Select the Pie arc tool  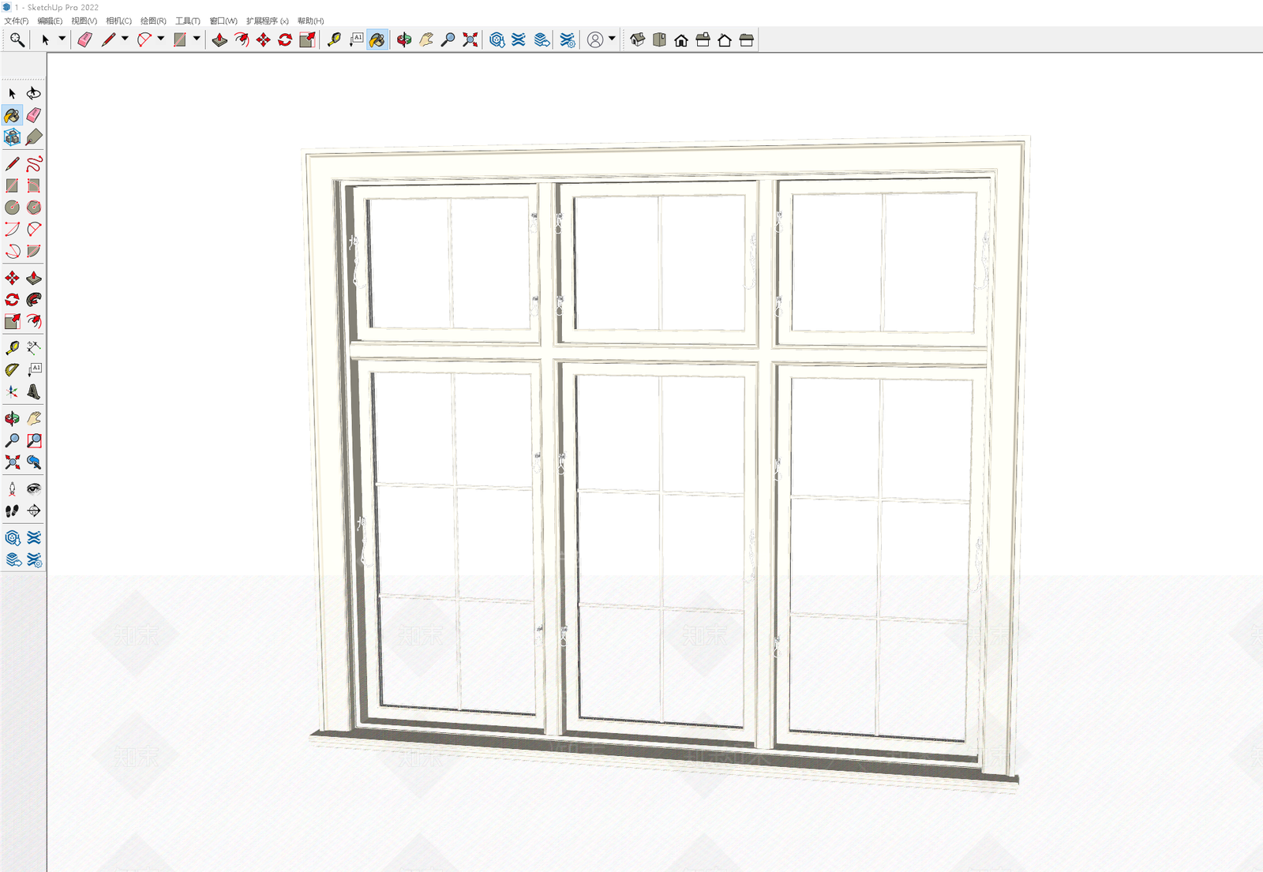pos(34,251)
